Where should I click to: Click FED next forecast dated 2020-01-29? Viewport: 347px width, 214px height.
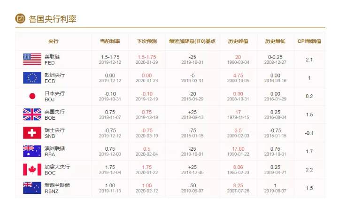[x=147, y=59]
